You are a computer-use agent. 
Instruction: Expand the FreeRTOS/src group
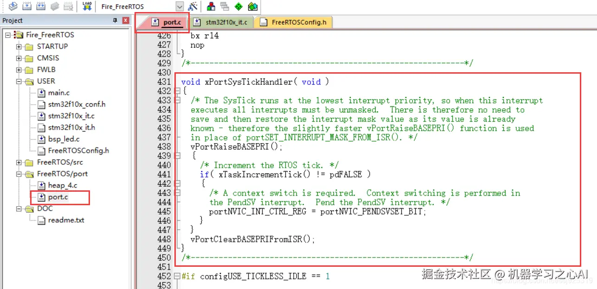[x=19, y=162]
